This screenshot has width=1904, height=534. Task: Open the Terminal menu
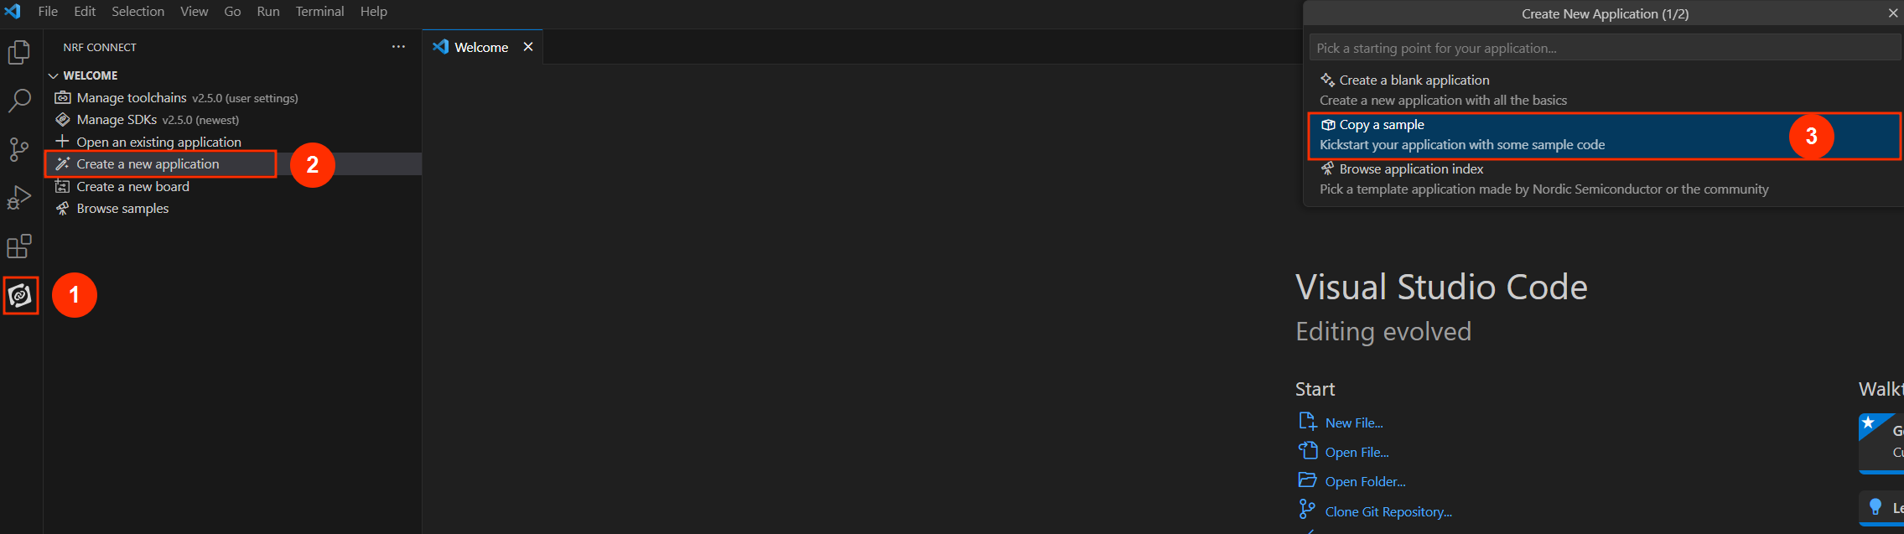pos(319,12)
